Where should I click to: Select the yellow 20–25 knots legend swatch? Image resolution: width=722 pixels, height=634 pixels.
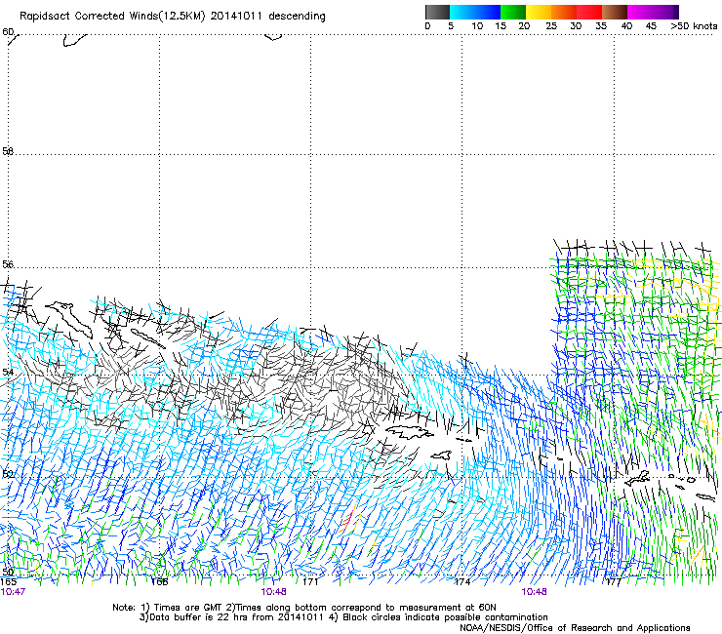coord(539,12)
